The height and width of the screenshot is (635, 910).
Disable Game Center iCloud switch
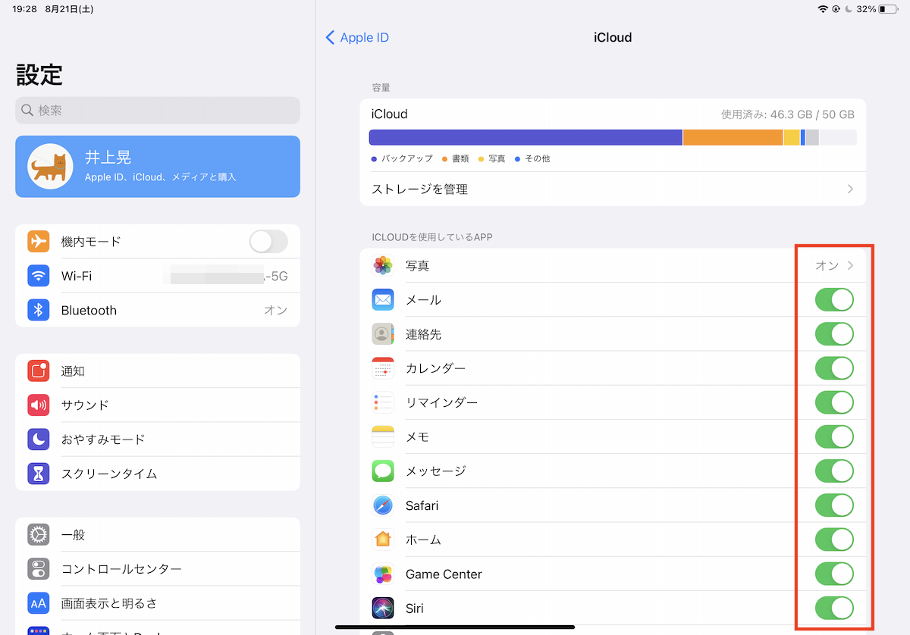tap(834, 574)
